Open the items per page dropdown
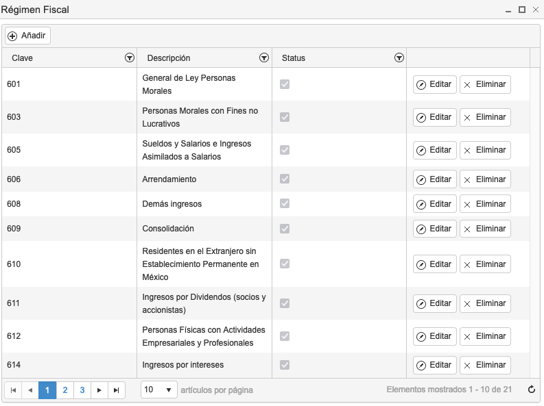The height and width of the screenshot is (406, 544). pos(159,390)
